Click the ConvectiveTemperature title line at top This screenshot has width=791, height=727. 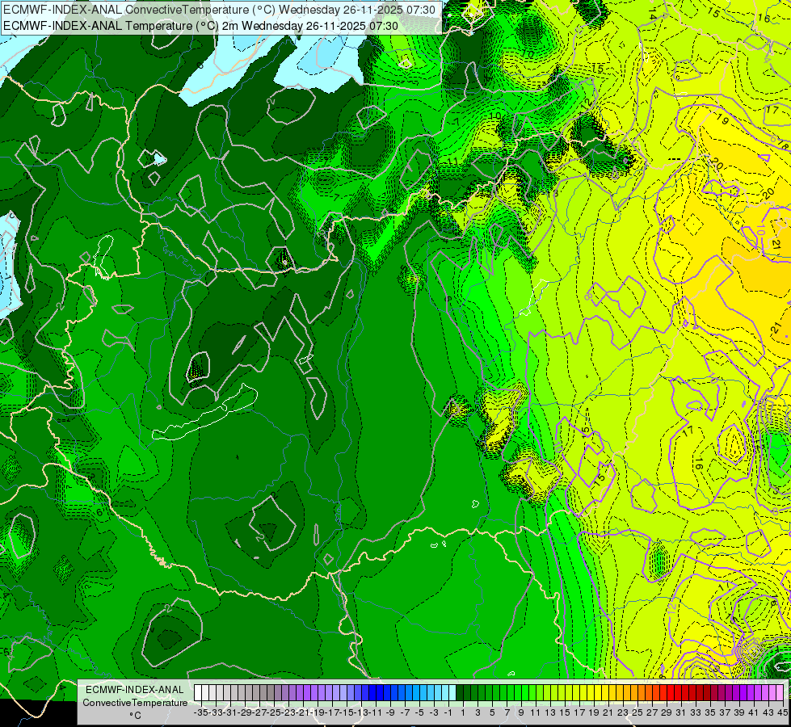pos(219,9)
